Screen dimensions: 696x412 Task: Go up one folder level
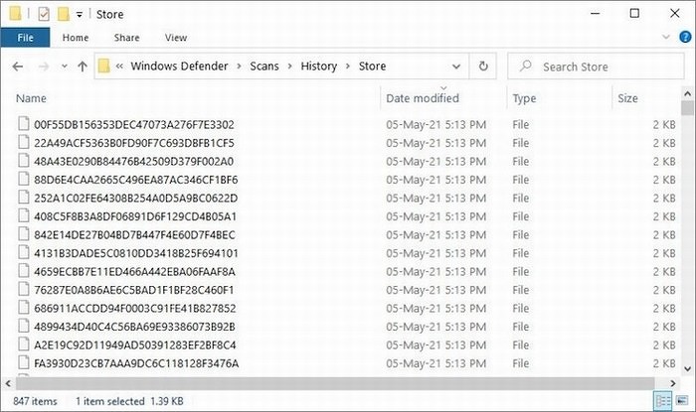click(83, 67)
